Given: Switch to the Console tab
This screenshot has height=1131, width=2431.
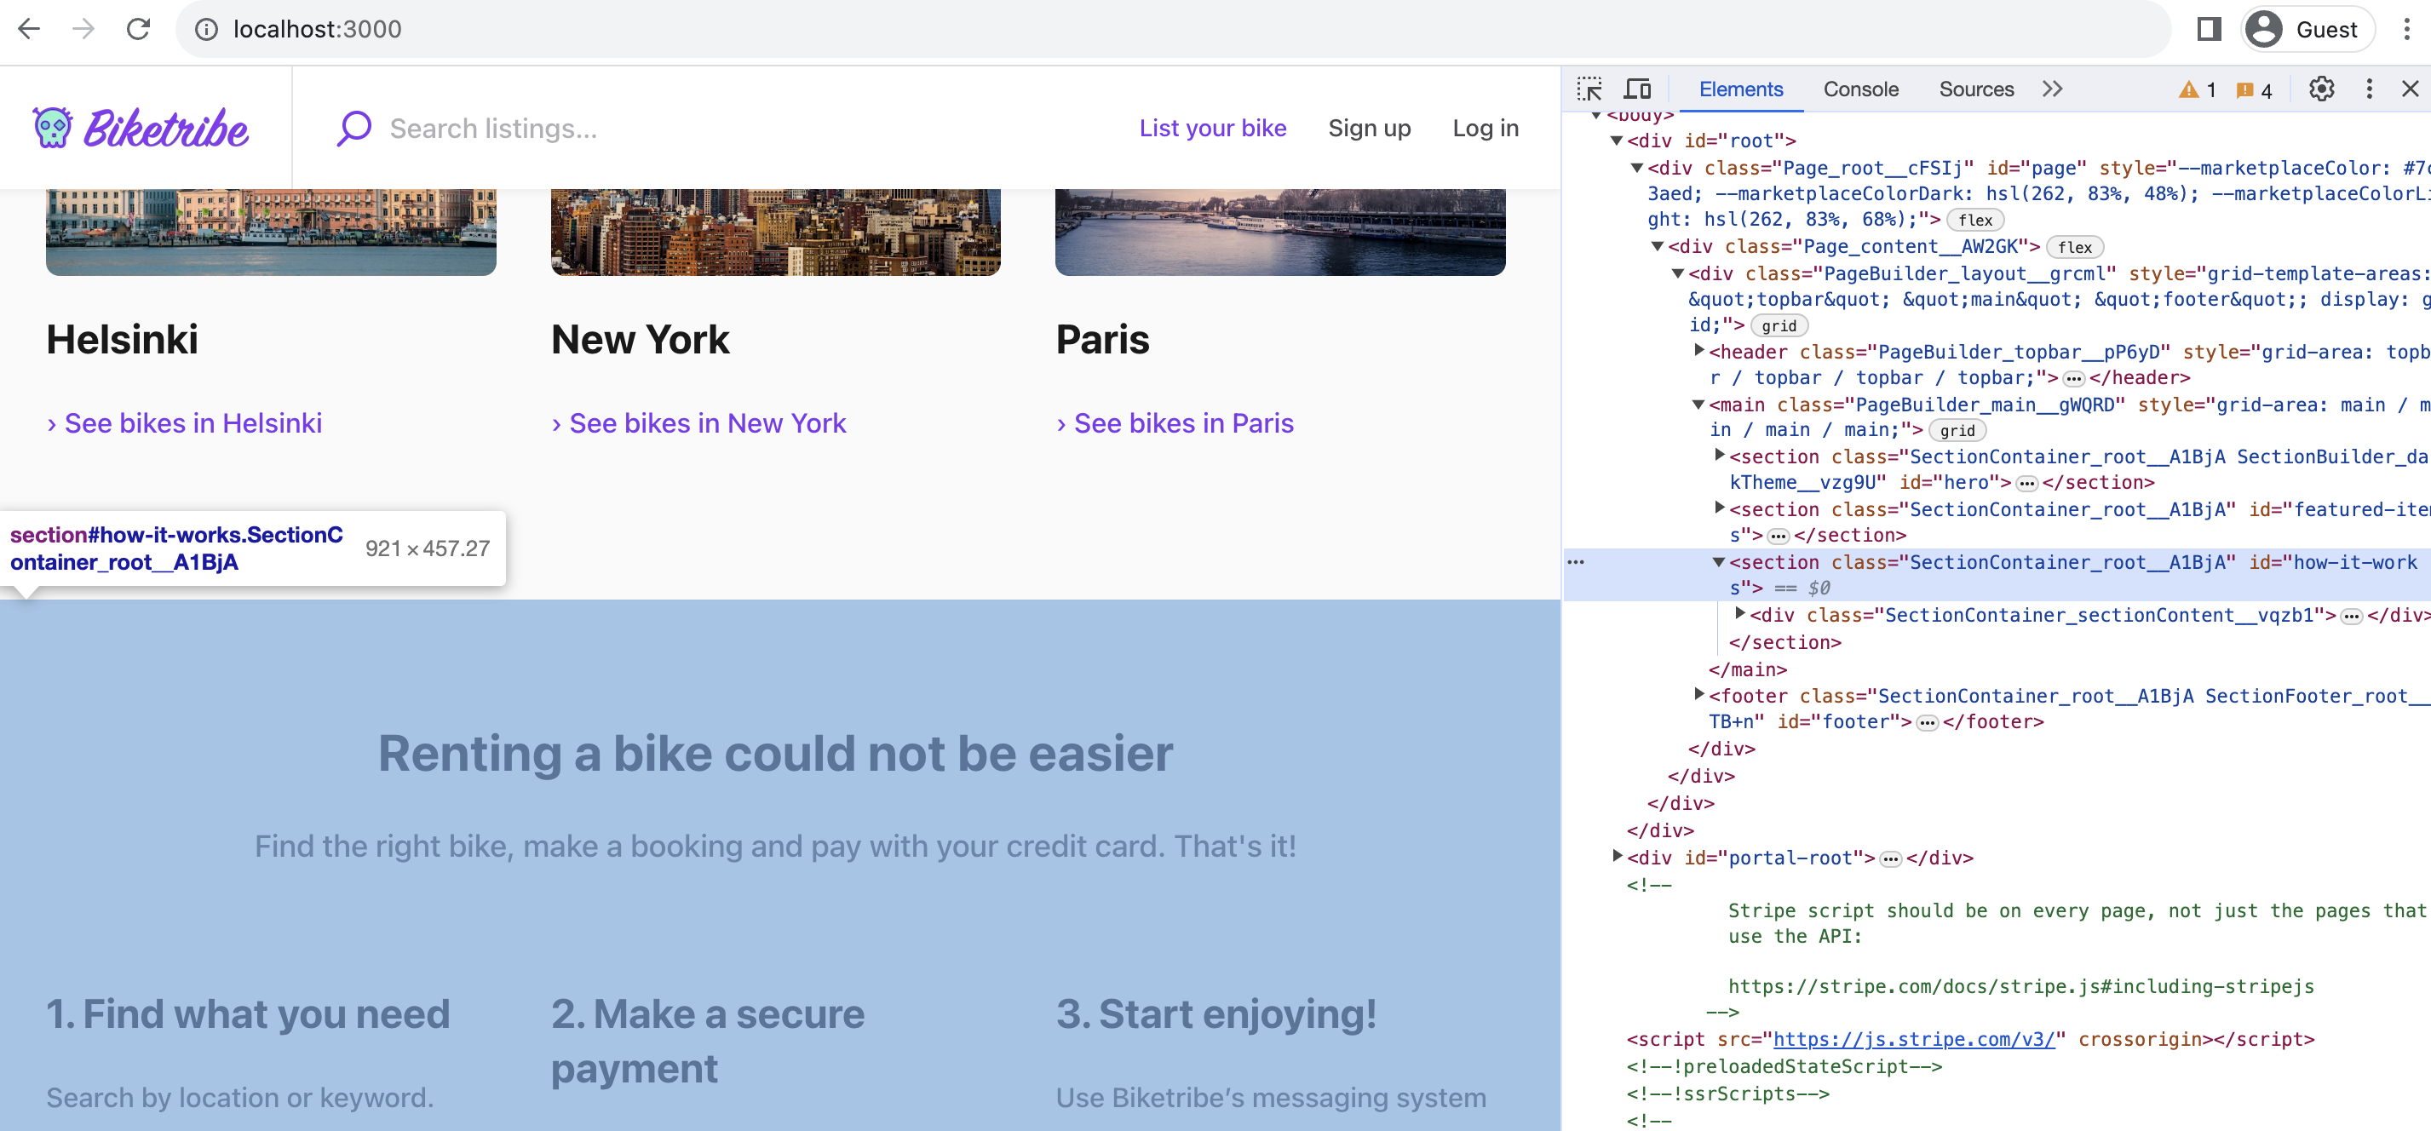Looking at the screenshot, I should (x=1860, y=89).
